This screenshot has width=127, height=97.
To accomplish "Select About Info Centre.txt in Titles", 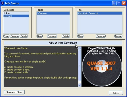I will coord(100,13).
